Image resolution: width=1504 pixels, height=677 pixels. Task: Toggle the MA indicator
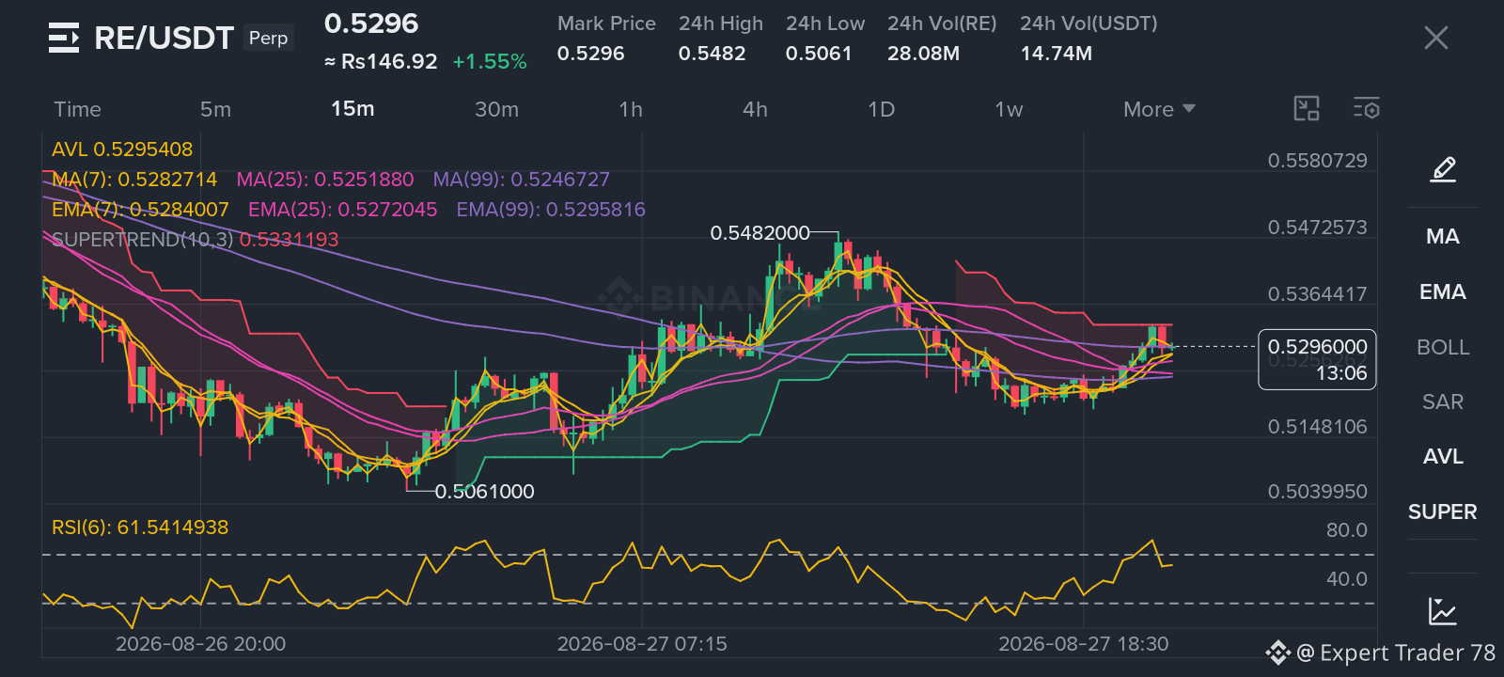pos(1443,237)
